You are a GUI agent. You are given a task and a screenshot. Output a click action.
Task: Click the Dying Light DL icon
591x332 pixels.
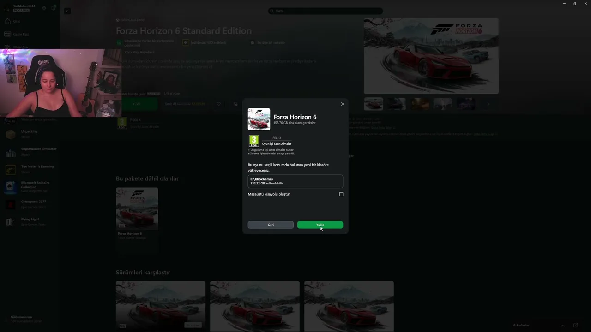pos(11,222)
